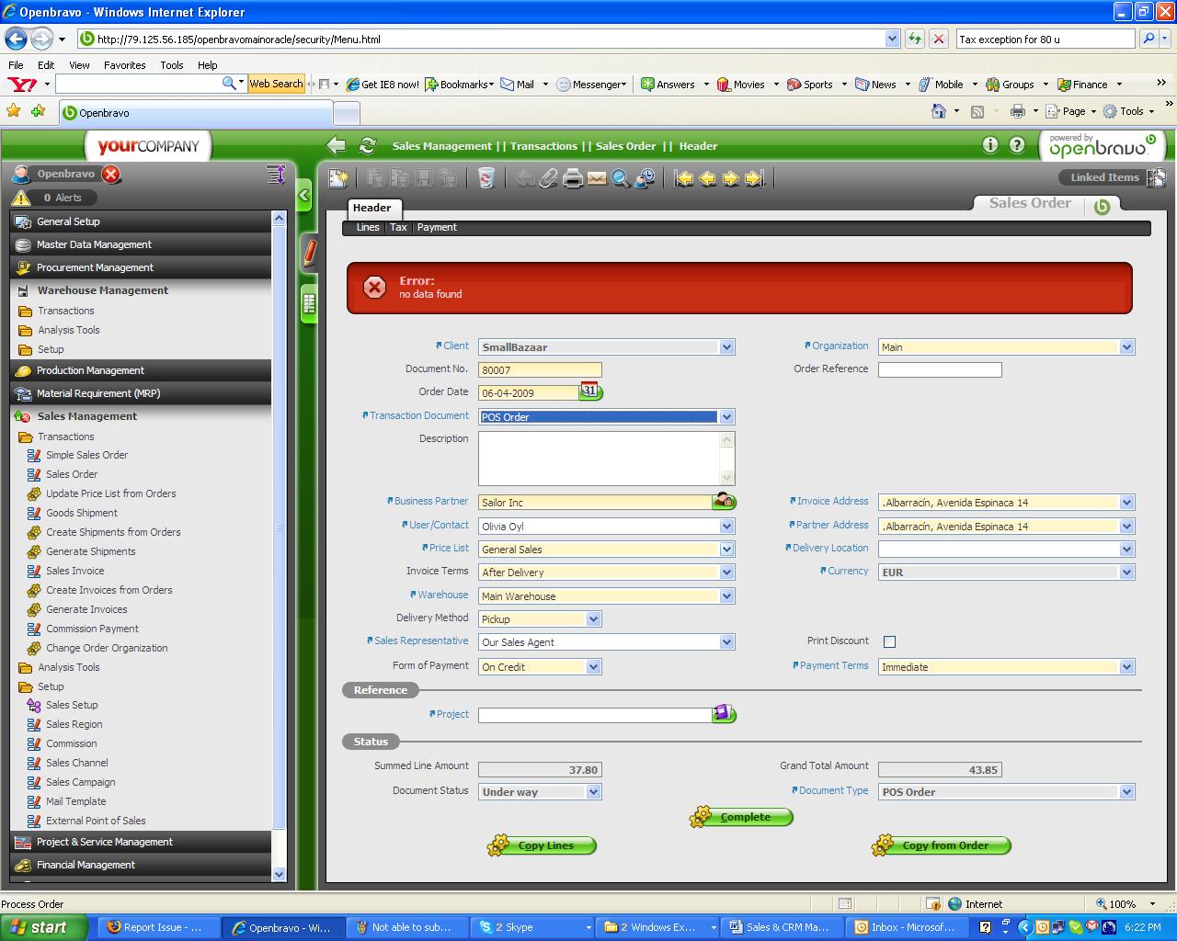Collapse the left menu panel arrow
This screenshot has width=1177, height=941.
click(x=304, y=195)
